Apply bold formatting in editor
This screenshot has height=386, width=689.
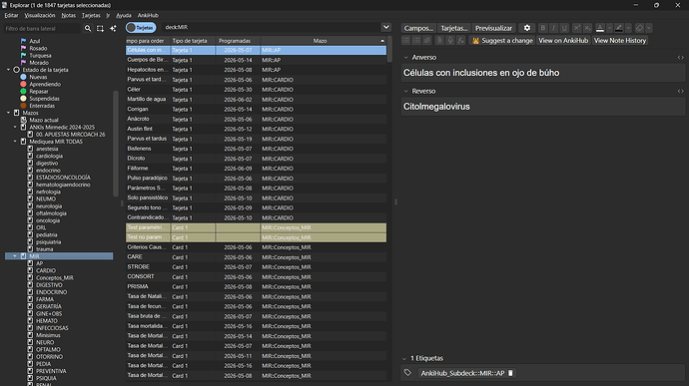pos(543,28)
